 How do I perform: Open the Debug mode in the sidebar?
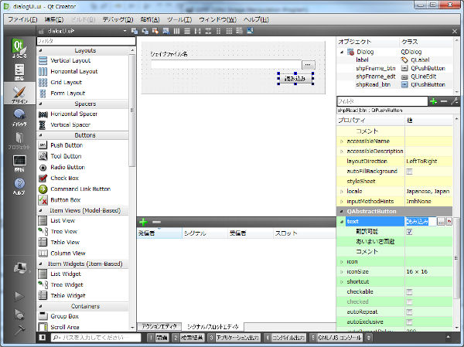19,117
